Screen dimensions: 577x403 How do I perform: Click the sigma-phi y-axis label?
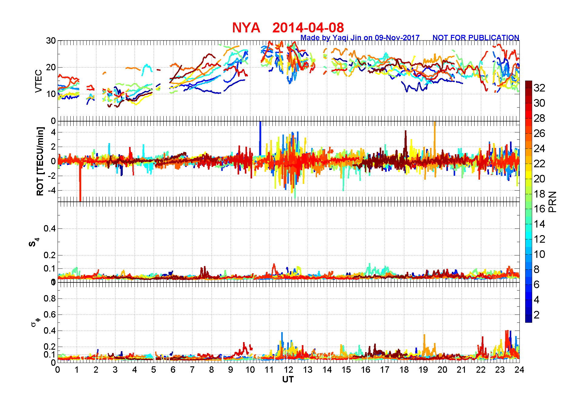point(35,322)
